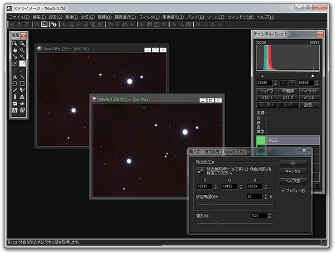Viewport: 335px width, 254px height.
Task: Click the minus zoom button in Channel Palette
Action: (x=293, y=83)
